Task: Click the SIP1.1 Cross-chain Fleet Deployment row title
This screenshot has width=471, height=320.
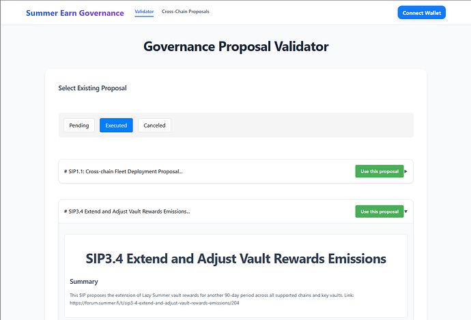Action: (x=123, y=171)
